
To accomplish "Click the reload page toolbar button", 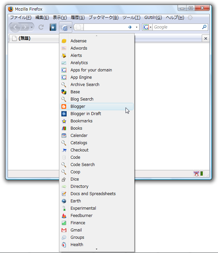I will point(41,27).
